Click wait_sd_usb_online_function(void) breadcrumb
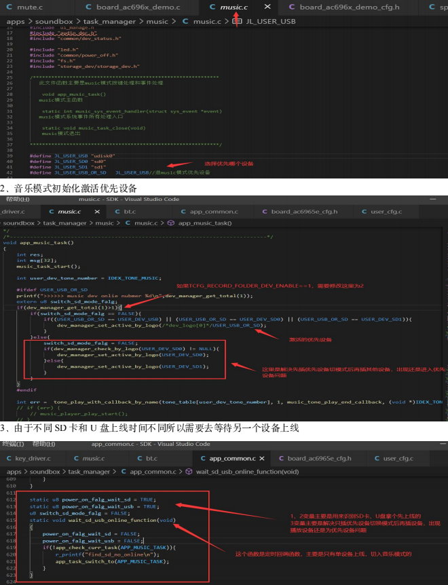Image resolution: width=448 pixels, height=585 pixels. coord(247,472)
